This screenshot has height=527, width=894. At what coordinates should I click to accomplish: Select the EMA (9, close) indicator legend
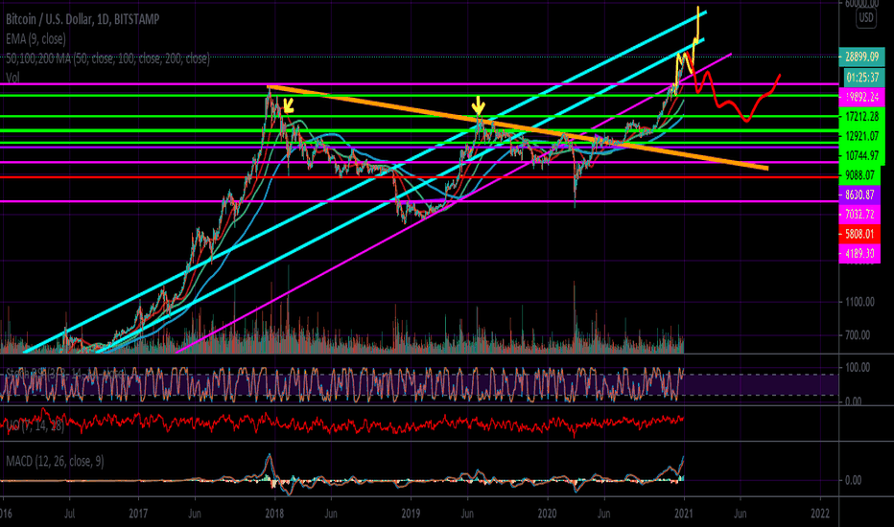[x=35, y=38]
